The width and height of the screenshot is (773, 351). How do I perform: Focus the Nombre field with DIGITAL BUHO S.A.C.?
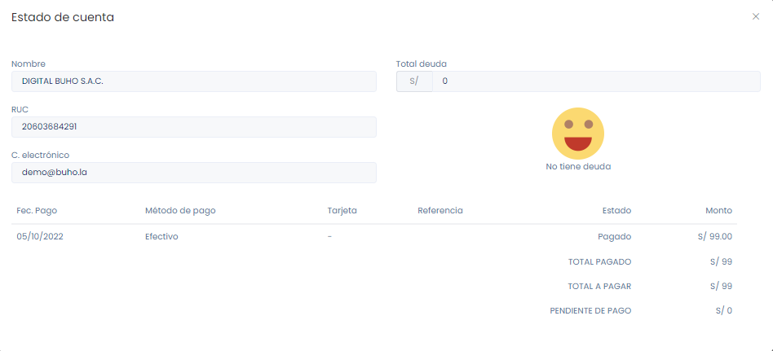[x=193, y=81]
